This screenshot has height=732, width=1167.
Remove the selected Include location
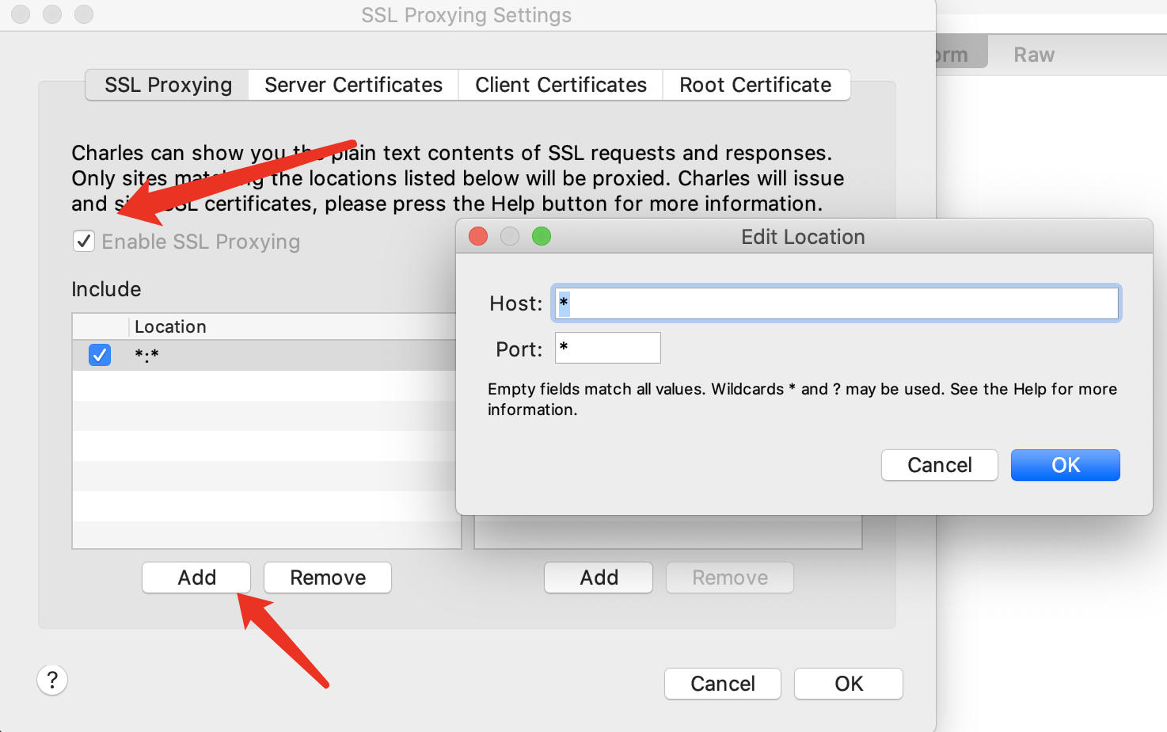coord(328,578)
